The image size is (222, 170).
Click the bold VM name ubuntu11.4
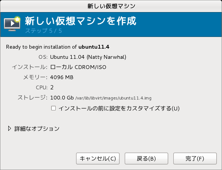tap(94, 47)
